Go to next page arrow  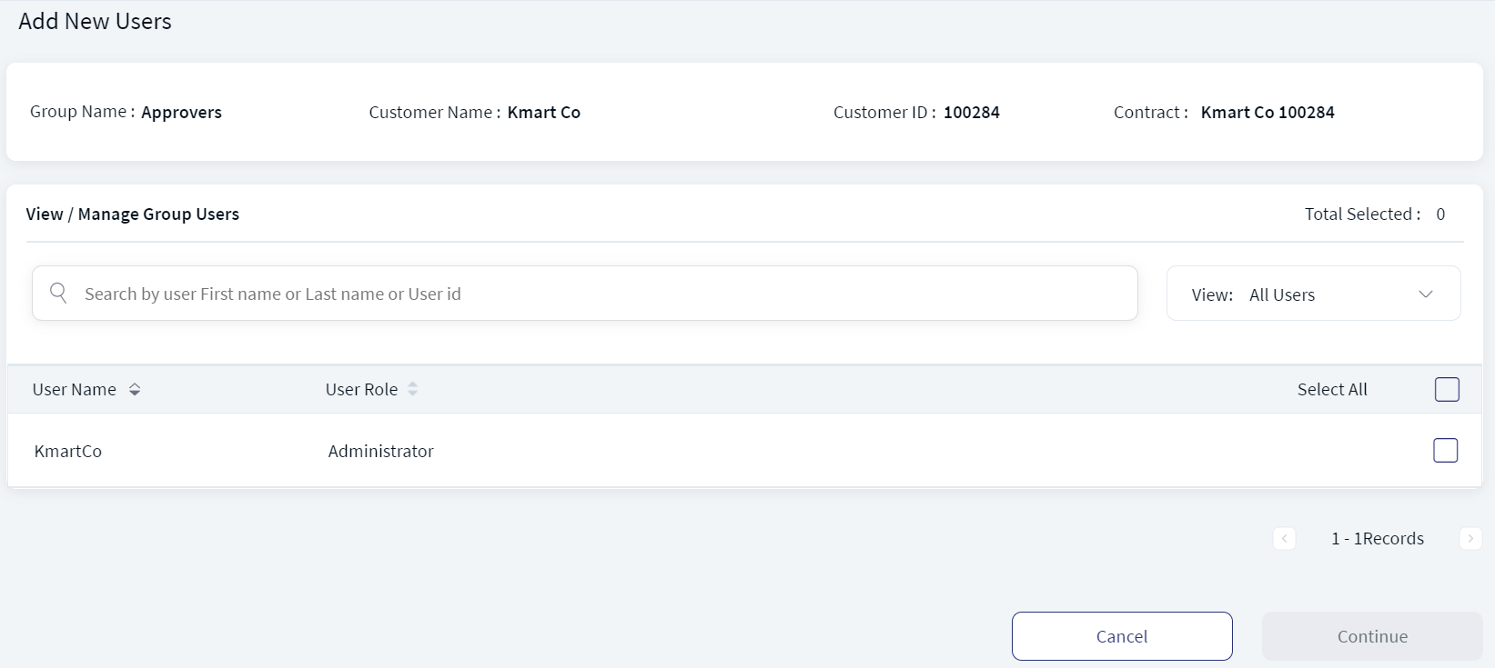click(1470, 538)
